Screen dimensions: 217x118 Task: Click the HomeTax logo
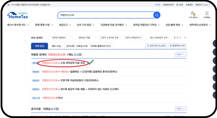[x=17, y=15]
